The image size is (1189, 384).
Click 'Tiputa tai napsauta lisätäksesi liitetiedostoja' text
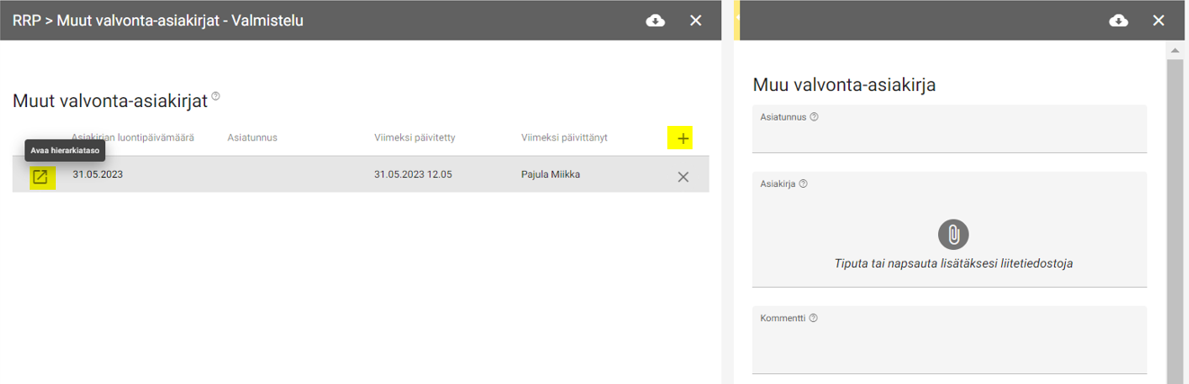[x=953, y=263]
